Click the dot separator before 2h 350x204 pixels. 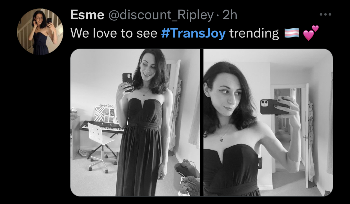tap(218, 15)
